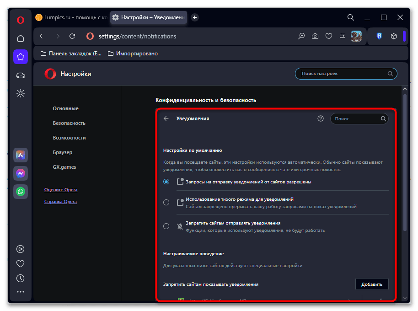Open the History clock icon in sidebar

click(x=21, y=278)
